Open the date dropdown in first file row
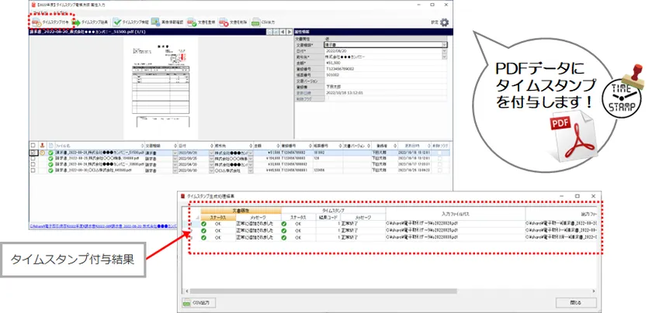Image resolution: width=652 pixels, height=313 pixels. point(175,153)
